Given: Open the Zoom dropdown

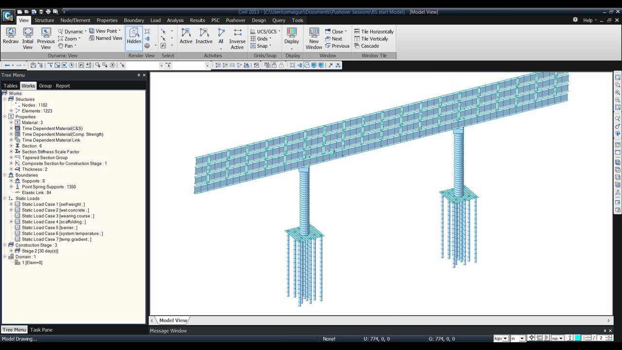Looking at the screenshot, I should pos(69,39).
